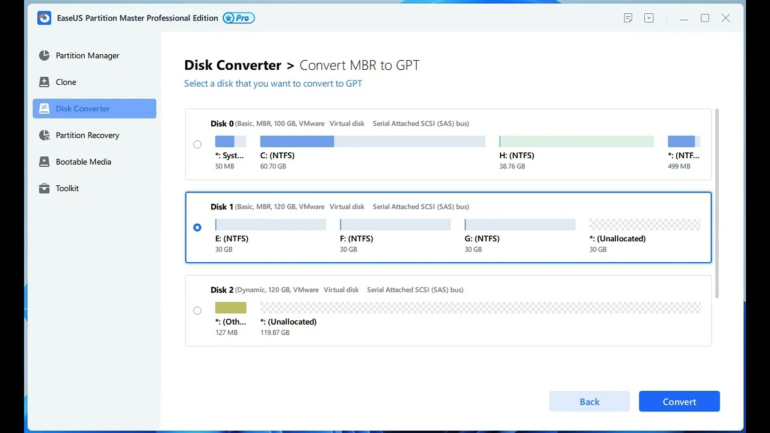
Task: Click the Pro badge next to the title
Action: 239,18
